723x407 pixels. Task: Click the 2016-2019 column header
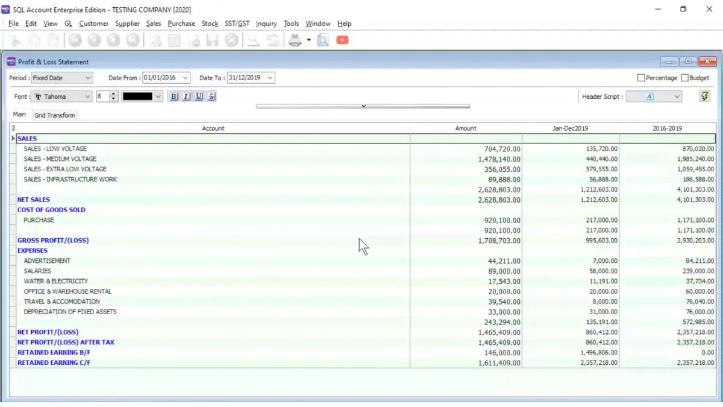667,128
